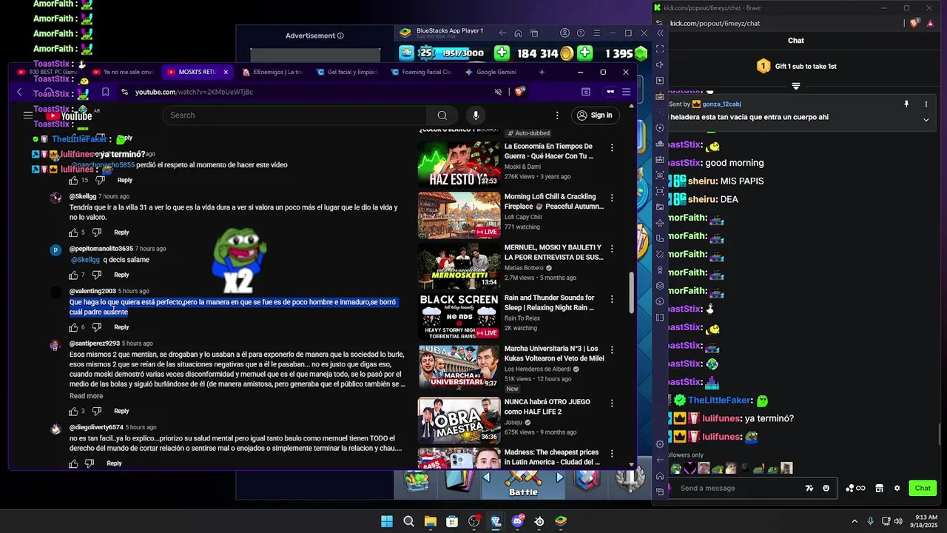Click YouTube Sign in button
The height and width of the screenshot is (533, 947).
595,115
